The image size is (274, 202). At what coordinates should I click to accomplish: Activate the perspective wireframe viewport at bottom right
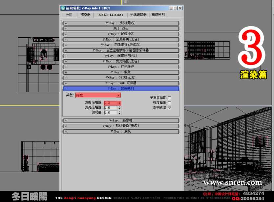tap(227, 149)
